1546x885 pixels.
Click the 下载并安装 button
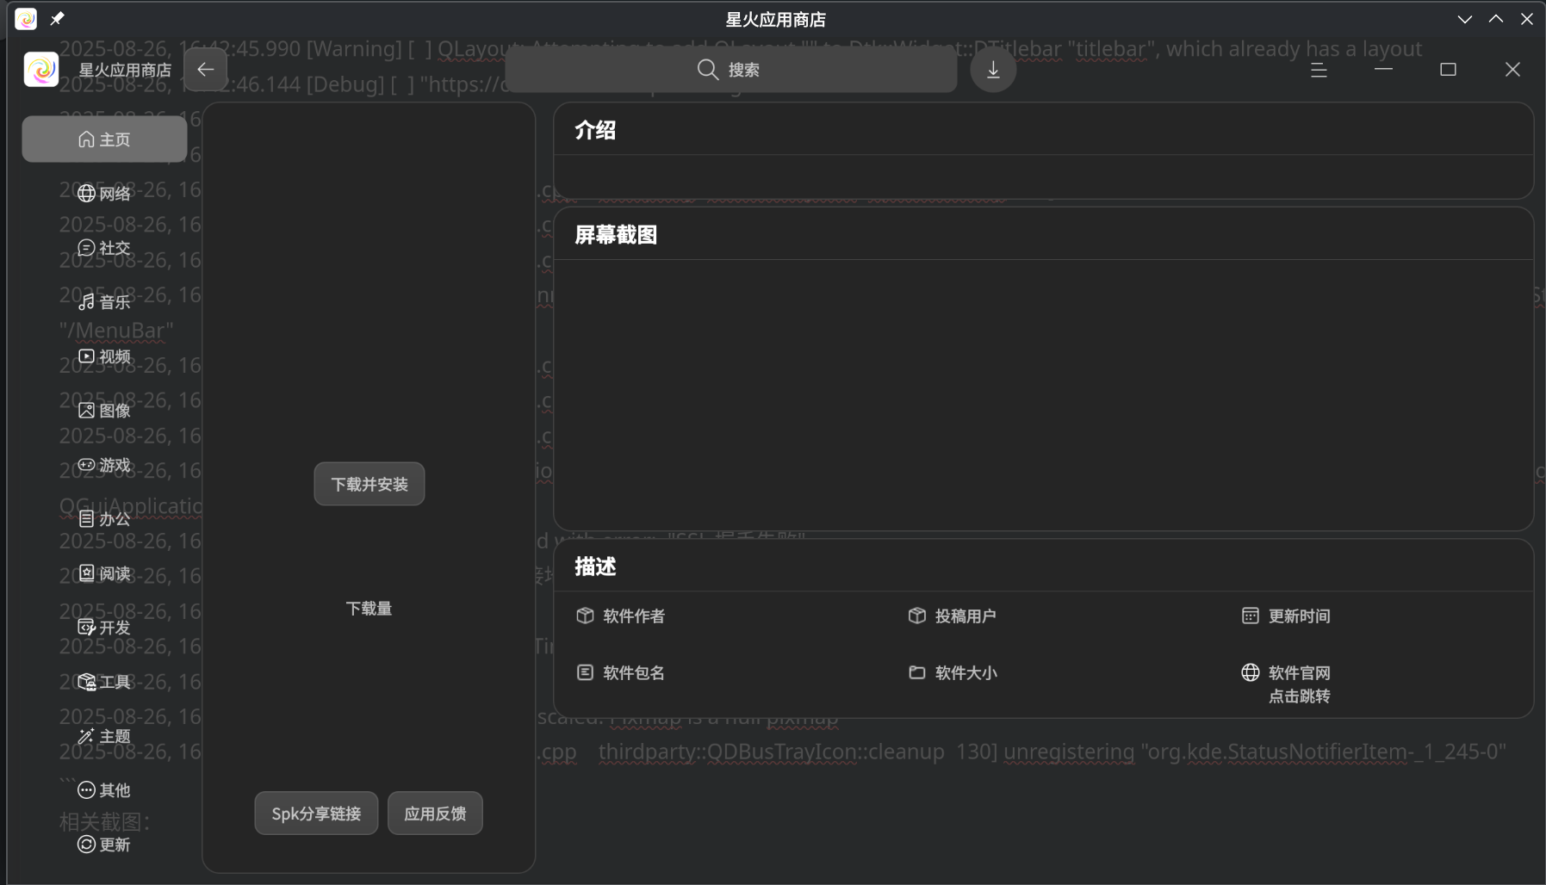pyautogui.click(x=369, y=484)
